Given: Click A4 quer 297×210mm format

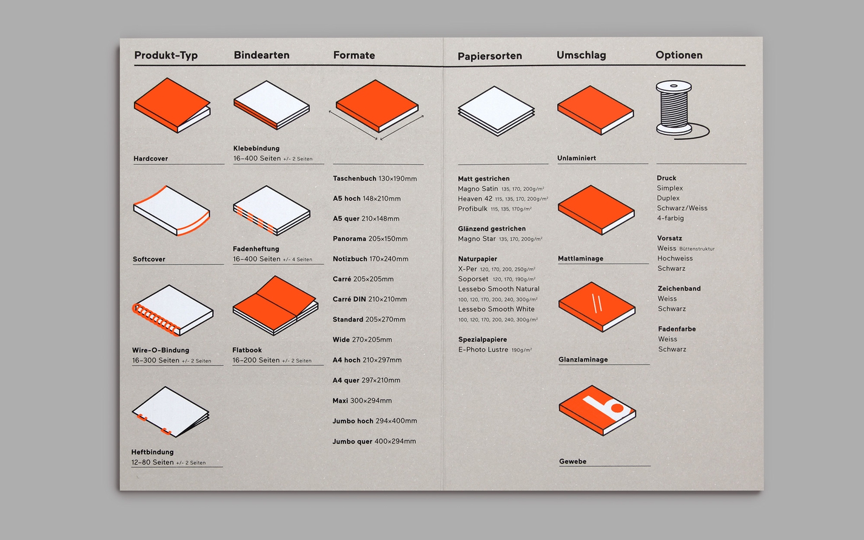Looking at the screenshot, I should (x=366, y=381).
